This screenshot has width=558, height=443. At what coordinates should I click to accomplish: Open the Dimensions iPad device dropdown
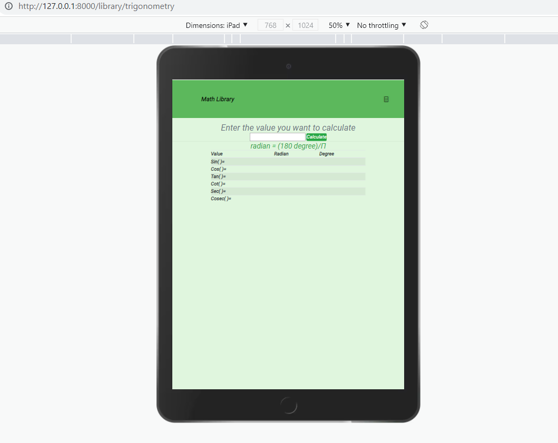(x=217, y=25)
